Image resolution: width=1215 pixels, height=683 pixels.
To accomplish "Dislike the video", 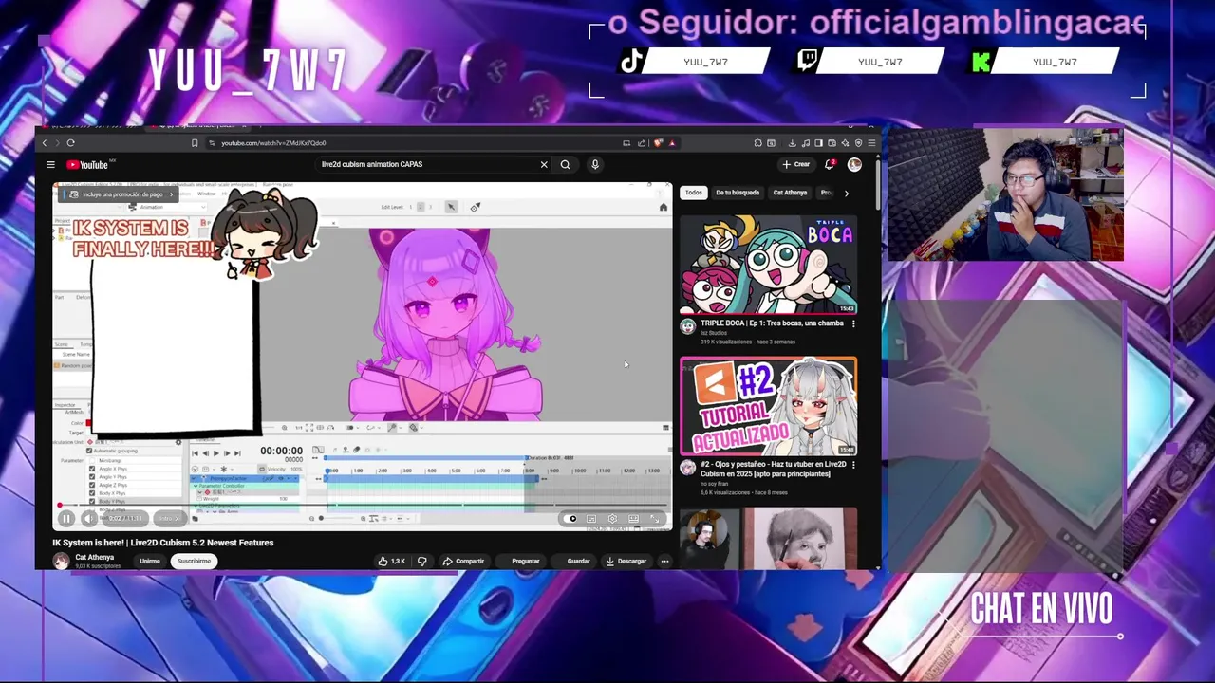I will [422, 561].
